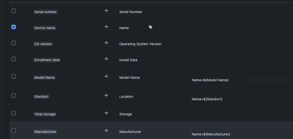
Task: Click the Name=${Standort} expression text
Action: [207, 99]
